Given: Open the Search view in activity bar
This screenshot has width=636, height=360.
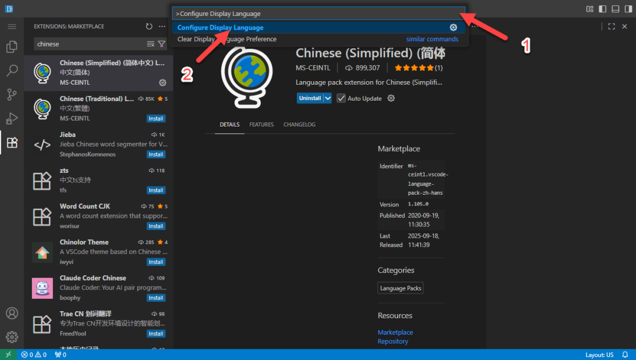Looking at the screenshot, I should coord(12,71).
